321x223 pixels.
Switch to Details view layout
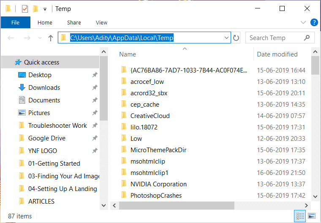click(x=300, y=216)
